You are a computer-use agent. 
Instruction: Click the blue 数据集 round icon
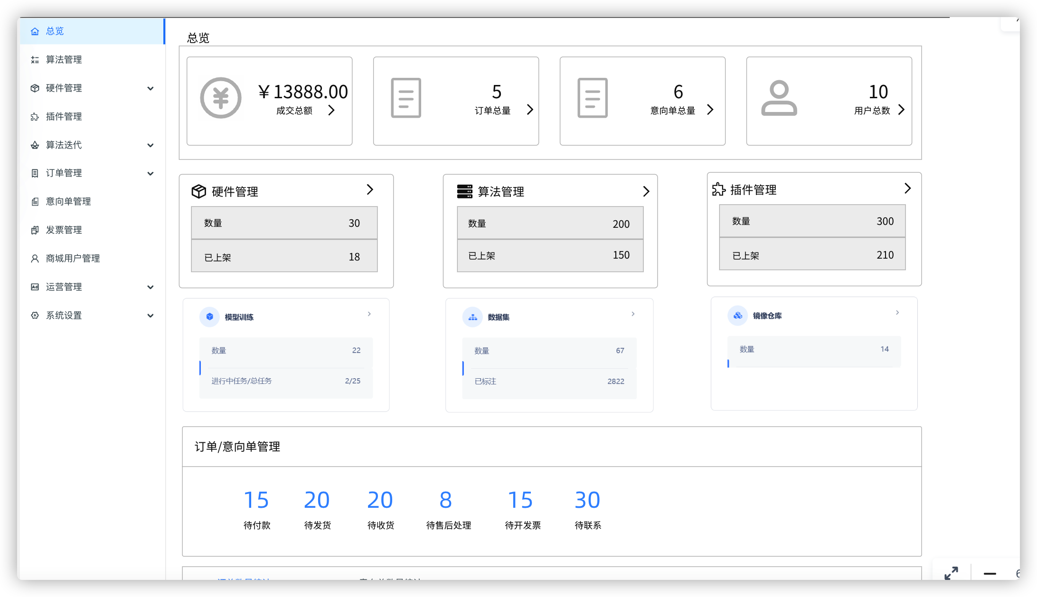pyautogui.click(x=472, y=317)
